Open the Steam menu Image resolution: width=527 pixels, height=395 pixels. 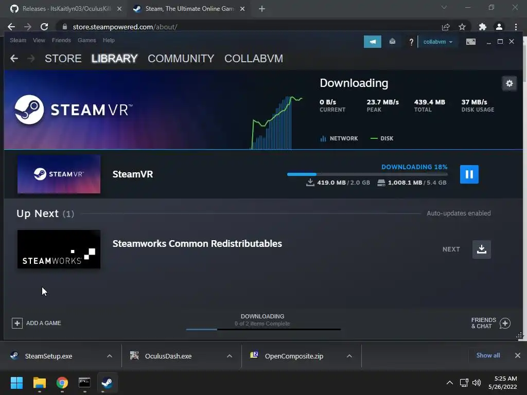(18, 40)
